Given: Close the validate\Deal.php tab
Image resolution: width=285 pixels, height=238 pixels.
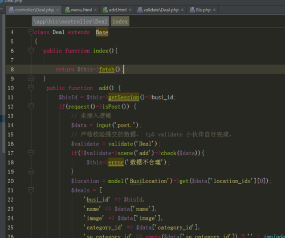Looking at the screenshot, I should (x=182, y=10).
